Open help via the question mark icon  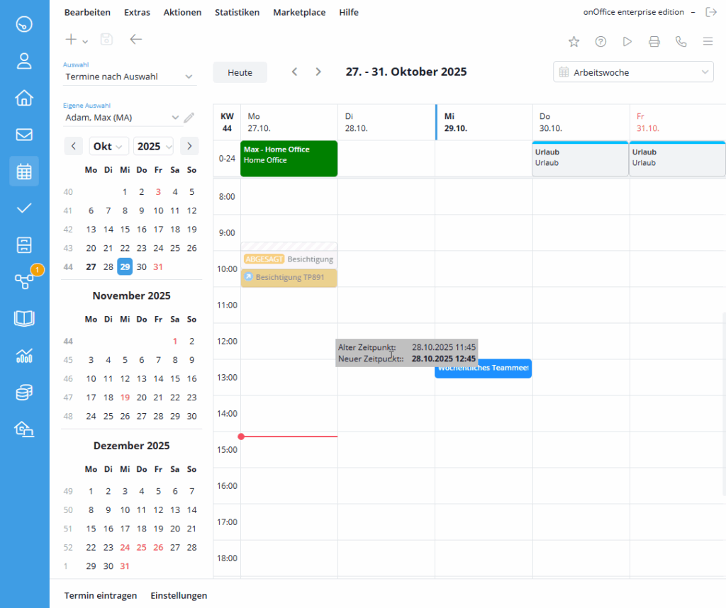coord(601,42)
